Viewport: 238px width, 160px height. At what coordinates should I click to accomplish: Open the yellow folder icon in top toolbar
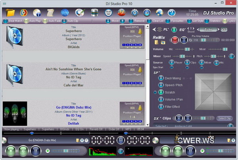tap(10, 13)
